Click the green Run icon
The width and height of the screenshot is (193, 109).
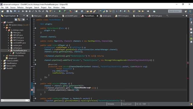point(60,11)
